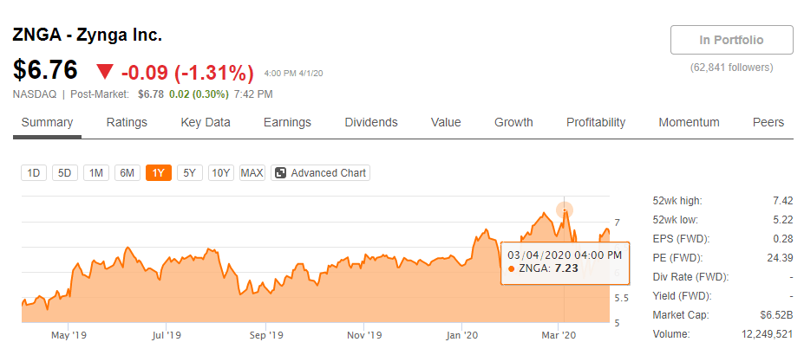
Task: Set chart range to 5D
Action: [x=64, y=173]
